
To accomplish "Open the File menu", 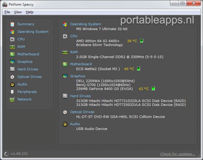I will point(7,12).
